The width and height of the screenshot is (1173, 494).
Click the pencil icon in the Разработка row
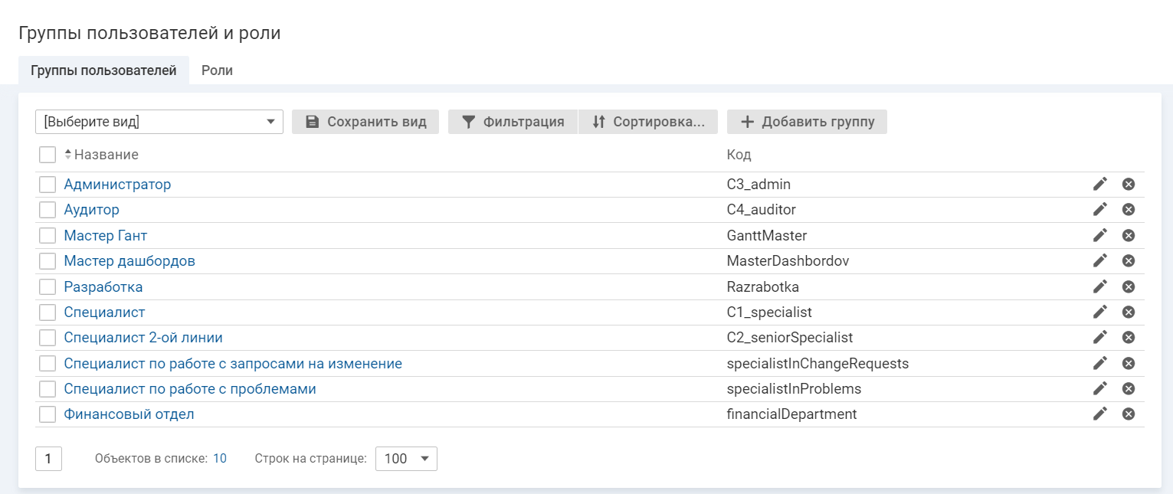click(1100, 286)
